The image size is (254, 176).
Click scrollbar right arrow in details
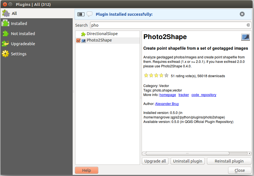(x=249, y=153)
